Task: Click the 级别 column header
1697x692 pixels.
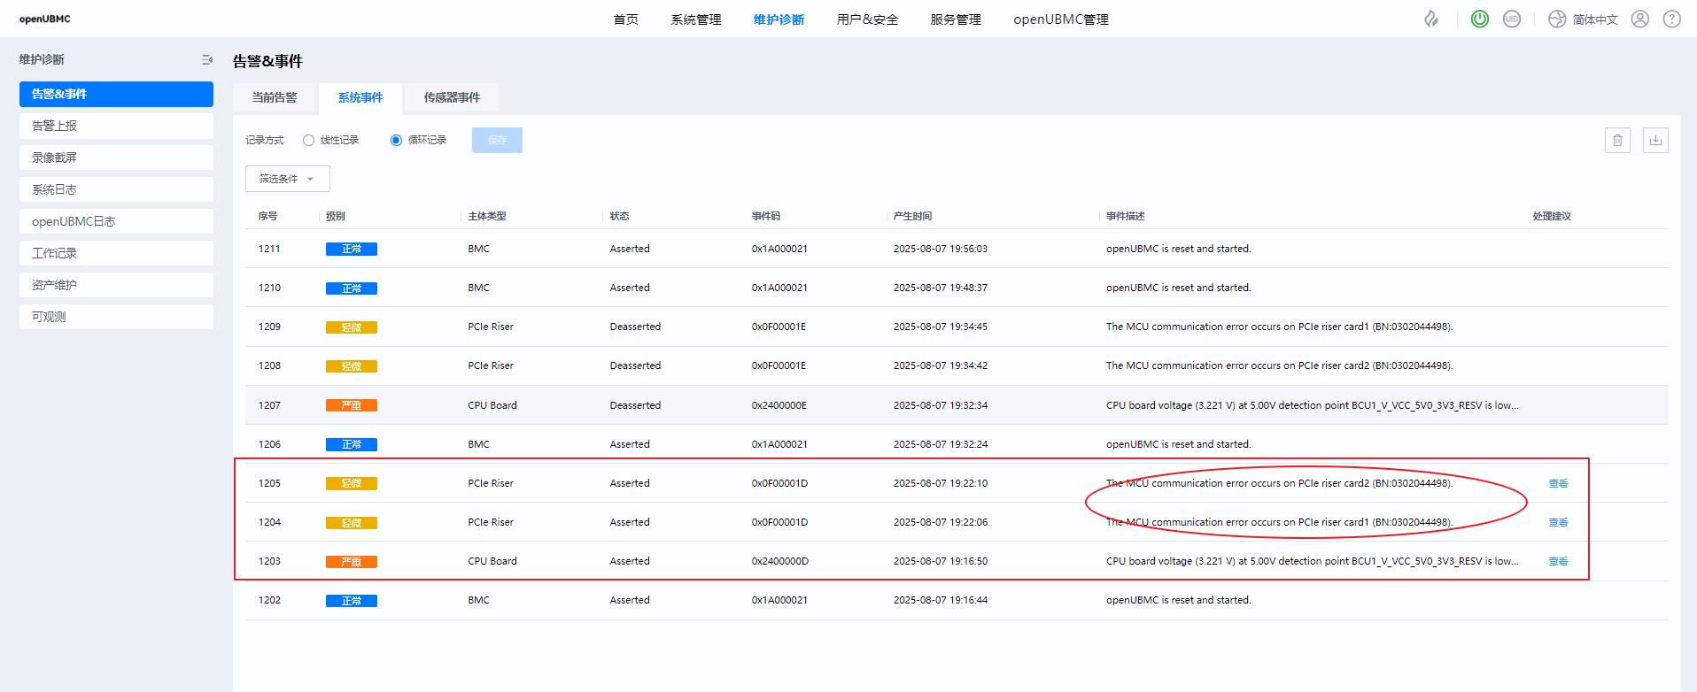Action: pyautogui.click(x=336, y=216)
